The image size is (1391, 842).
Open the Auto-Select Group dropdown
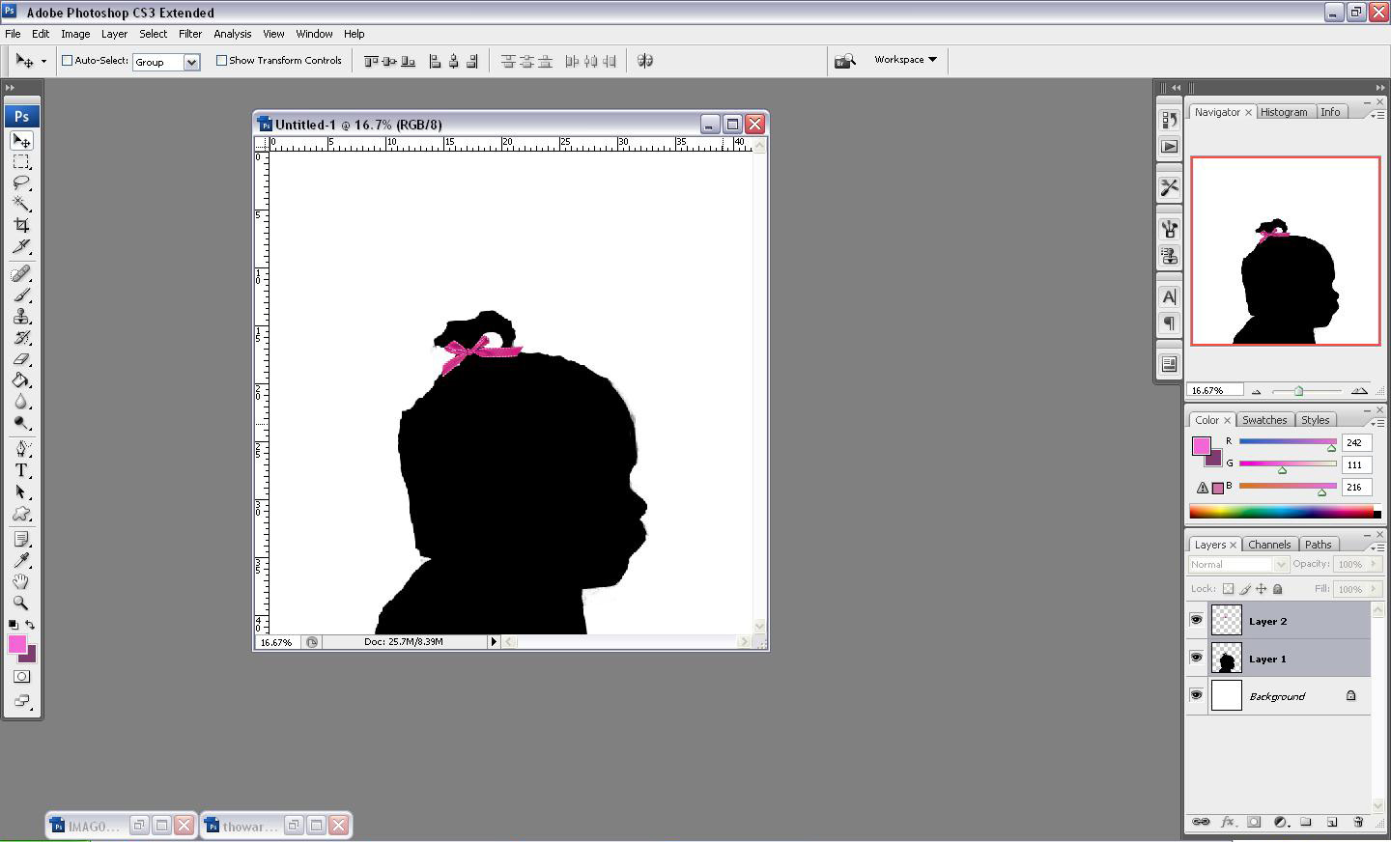click(x=190, y=62)
